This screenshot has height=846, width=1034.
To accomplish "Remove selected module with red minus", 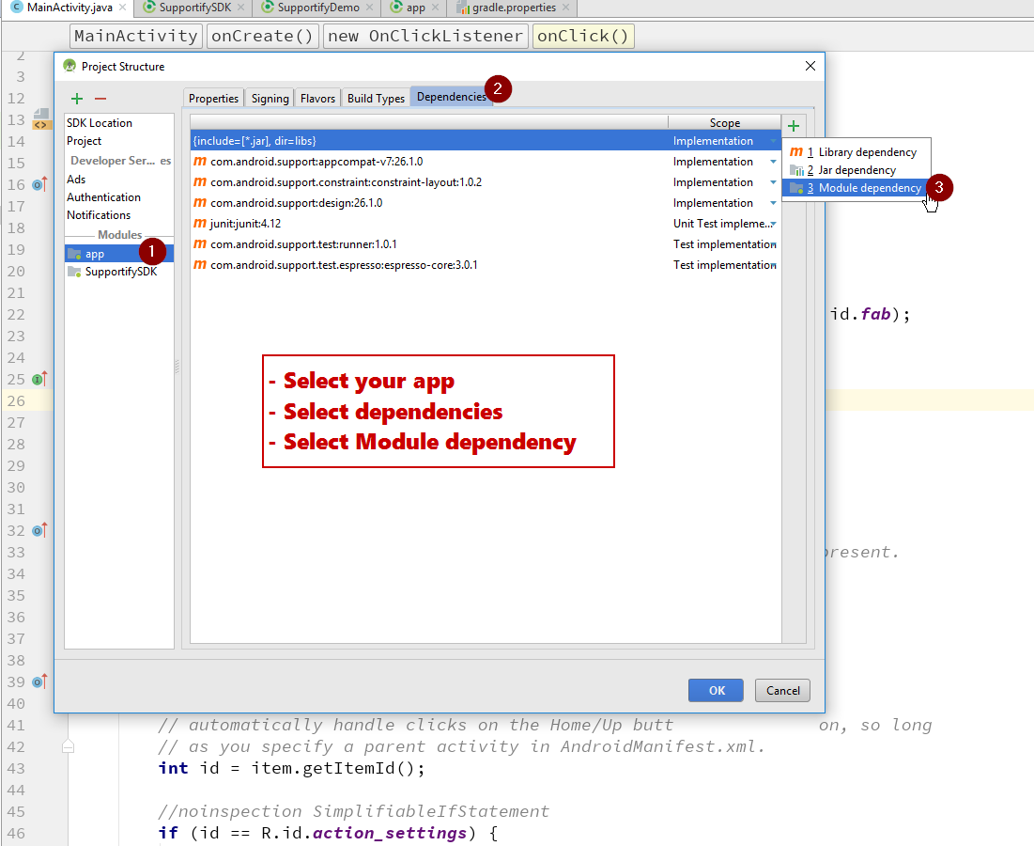I will click(100, 99).
